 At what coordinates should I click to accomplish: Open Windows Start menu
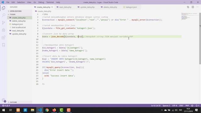3,110
